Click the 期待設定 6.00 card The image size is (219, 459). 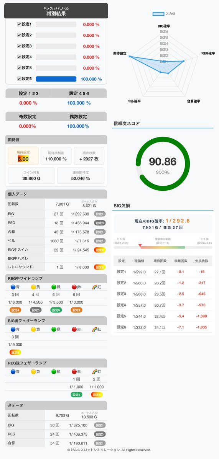[x=23, y=156]
